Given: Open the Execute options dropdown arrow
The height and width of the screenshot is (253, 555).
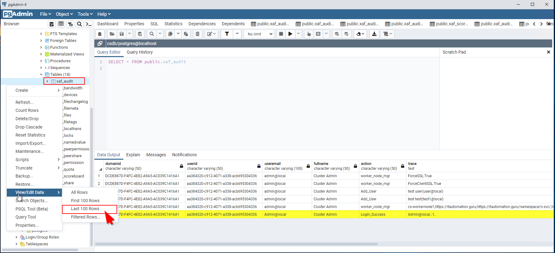Looking at the screenshot, I should [298, 34].
